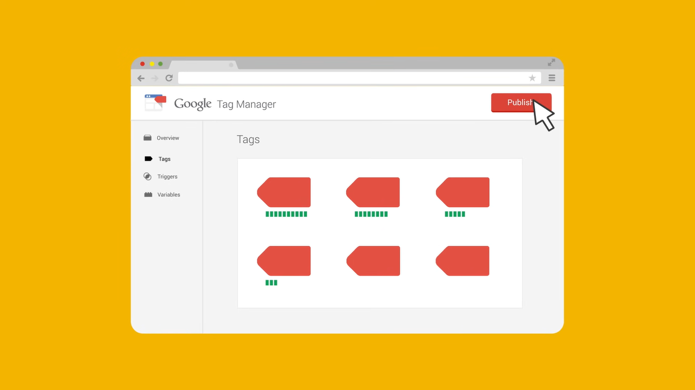Toggle fullscreen with the expand arrows icon
Screen dimensions: 695x390
(552, 62)
